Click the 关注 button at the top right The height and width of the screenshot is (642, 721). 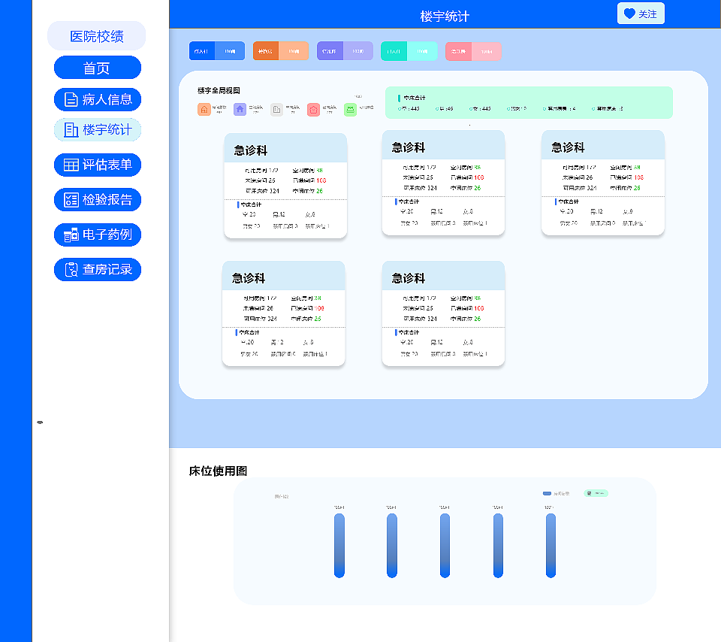click(x=641, y=14)
